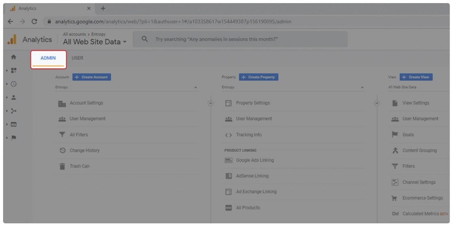Click the Ad Exchange Linking icon
Image resolution: width=454 pixels, height=226 pixels.
point(228,192)
